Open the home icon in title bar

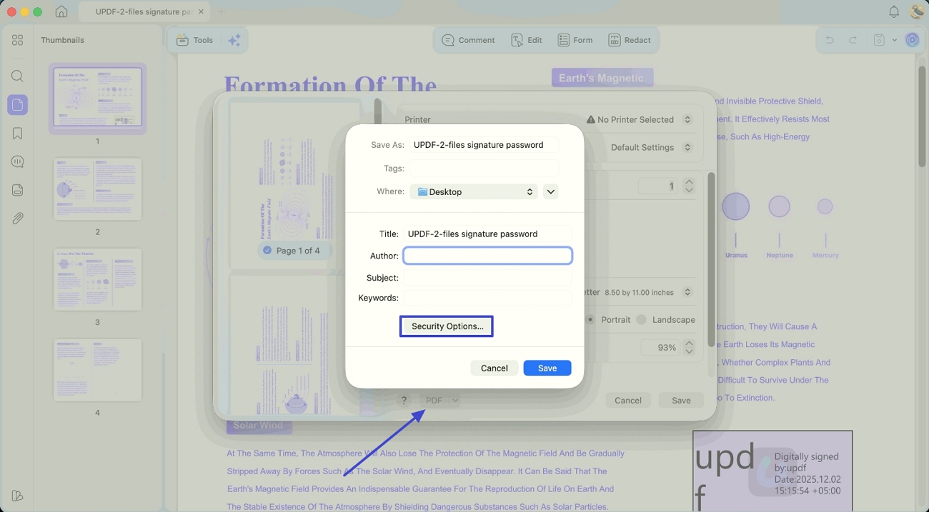(x=61, y=11)
